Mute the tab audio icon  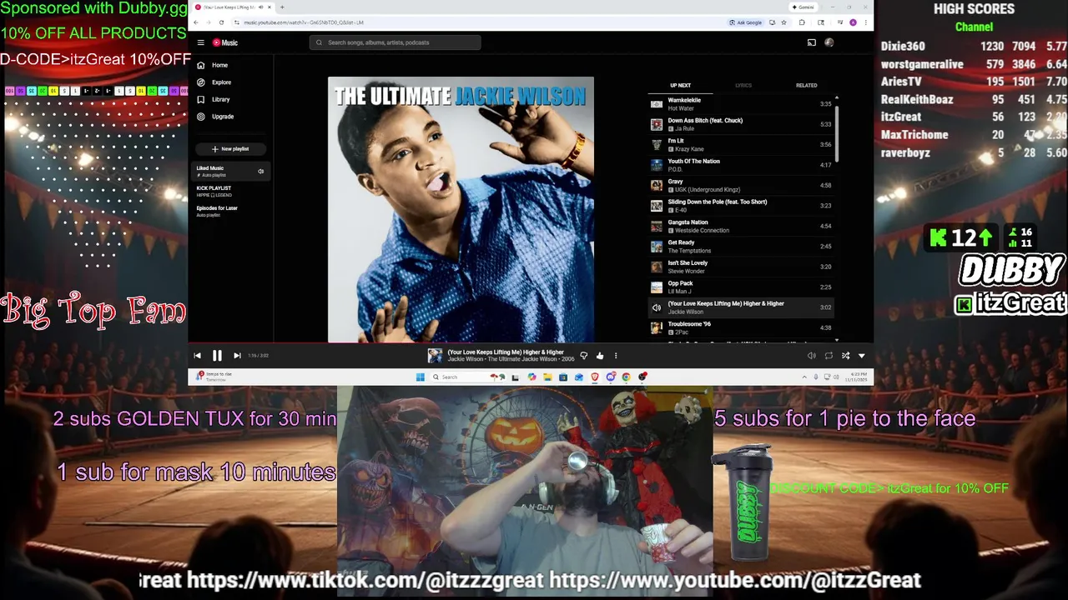259,7
